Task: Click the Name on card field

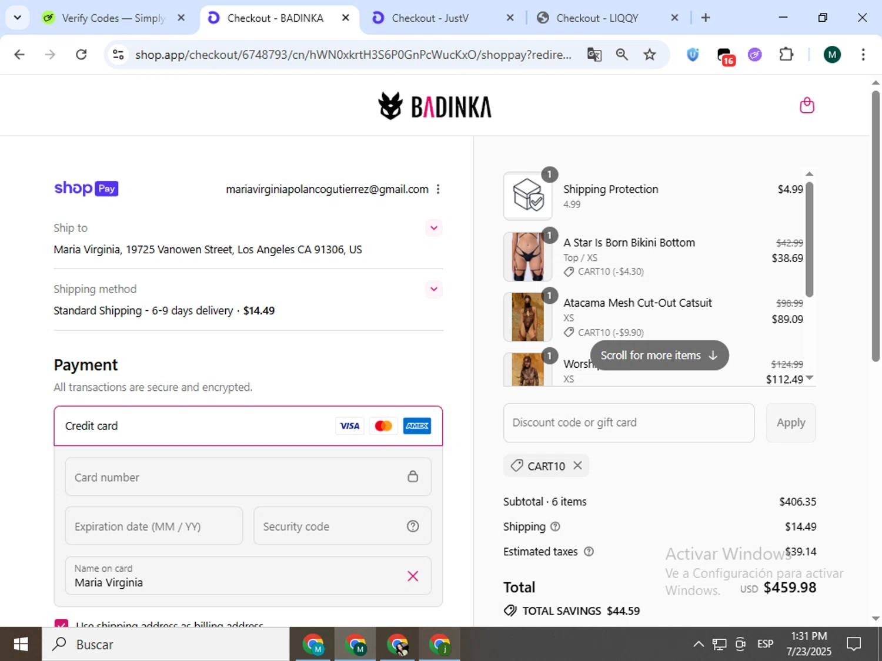Action: [248, 576]
